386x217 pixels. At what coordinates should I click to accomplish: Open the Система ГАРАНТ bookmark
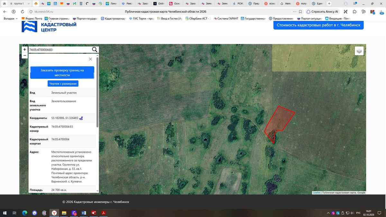pos(225,19)
